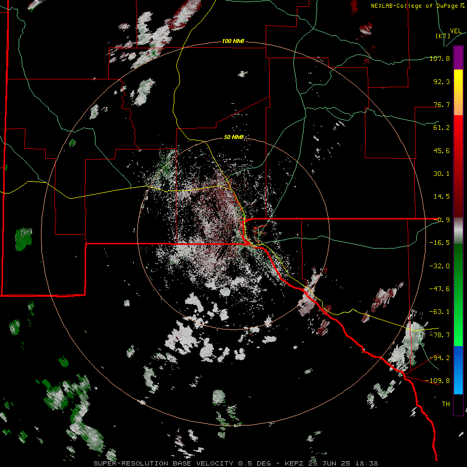Click the 30.1 velocity scale value

442,174
